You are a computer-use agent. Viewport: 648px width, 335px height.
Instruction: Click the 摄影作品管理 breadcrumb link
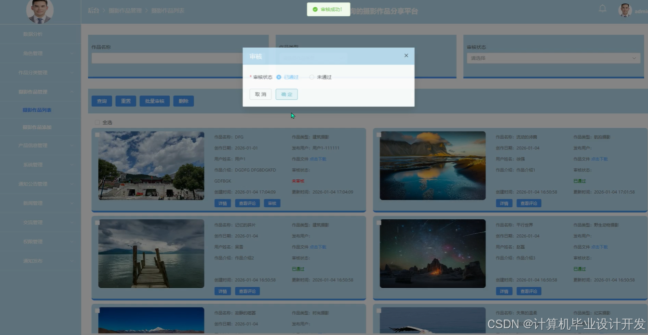(125, 10)
